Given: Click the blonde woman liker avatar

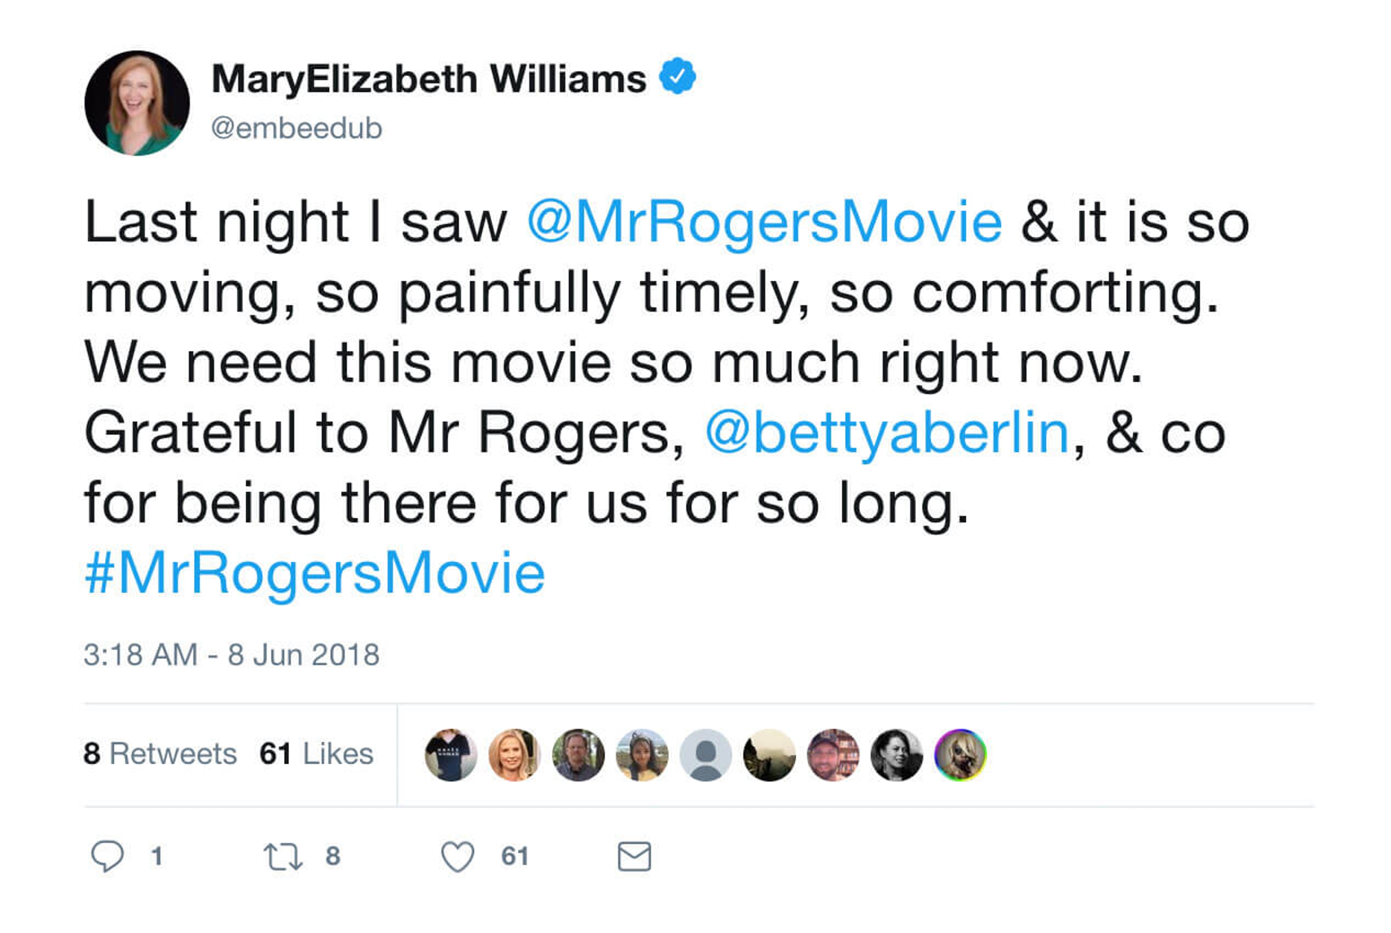Looking at the screenshot, I should [x=514, y=754].
